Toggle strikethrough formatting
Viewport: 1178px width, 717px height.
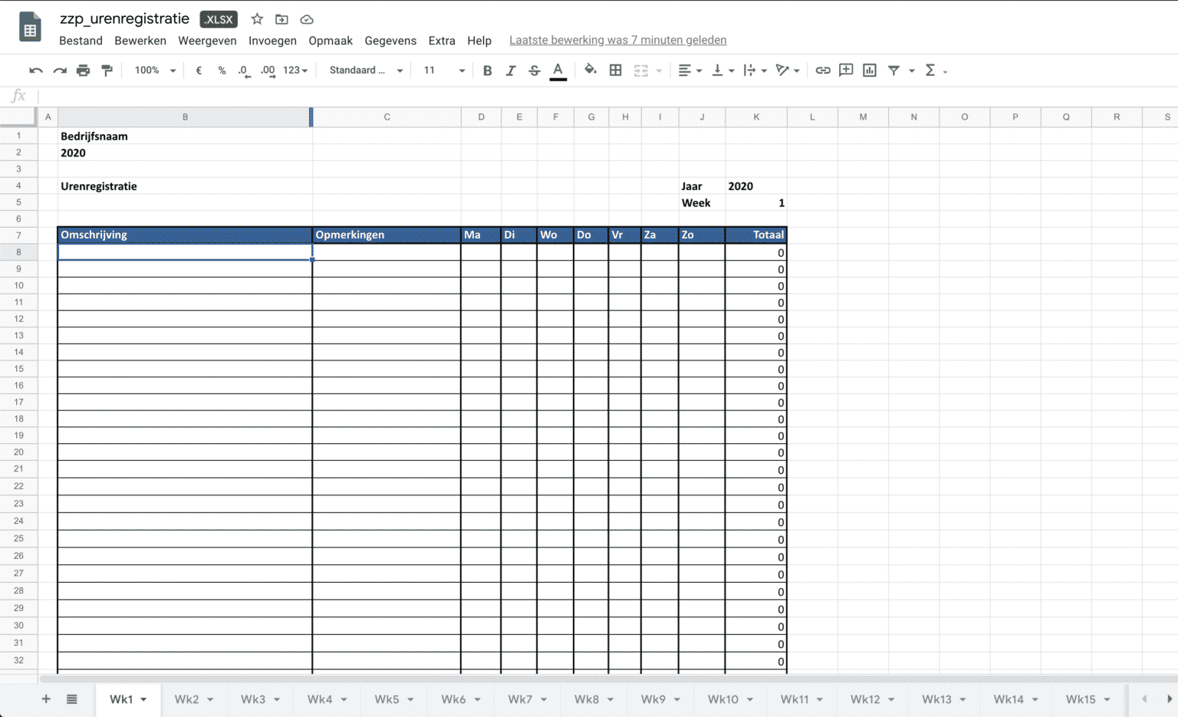[534, 70]
